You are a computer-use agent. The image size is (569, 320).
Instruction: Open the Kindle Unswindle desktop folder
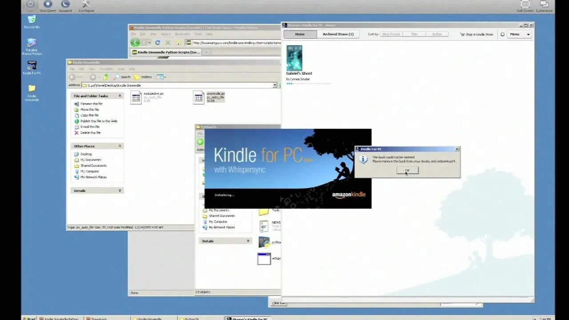[x=32, y=93]
